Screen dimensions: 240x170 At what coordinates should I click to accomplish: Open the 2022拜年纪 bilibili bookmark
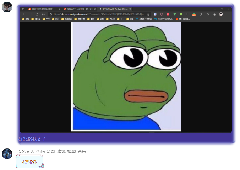point(164,19)
